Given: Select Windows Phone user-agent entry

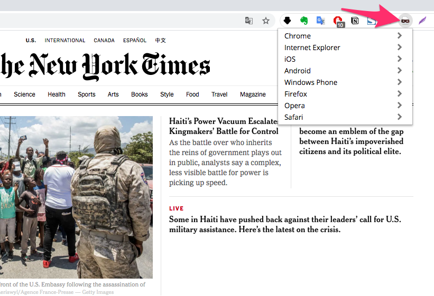Looking at the screenshot, I should [345, 82].
